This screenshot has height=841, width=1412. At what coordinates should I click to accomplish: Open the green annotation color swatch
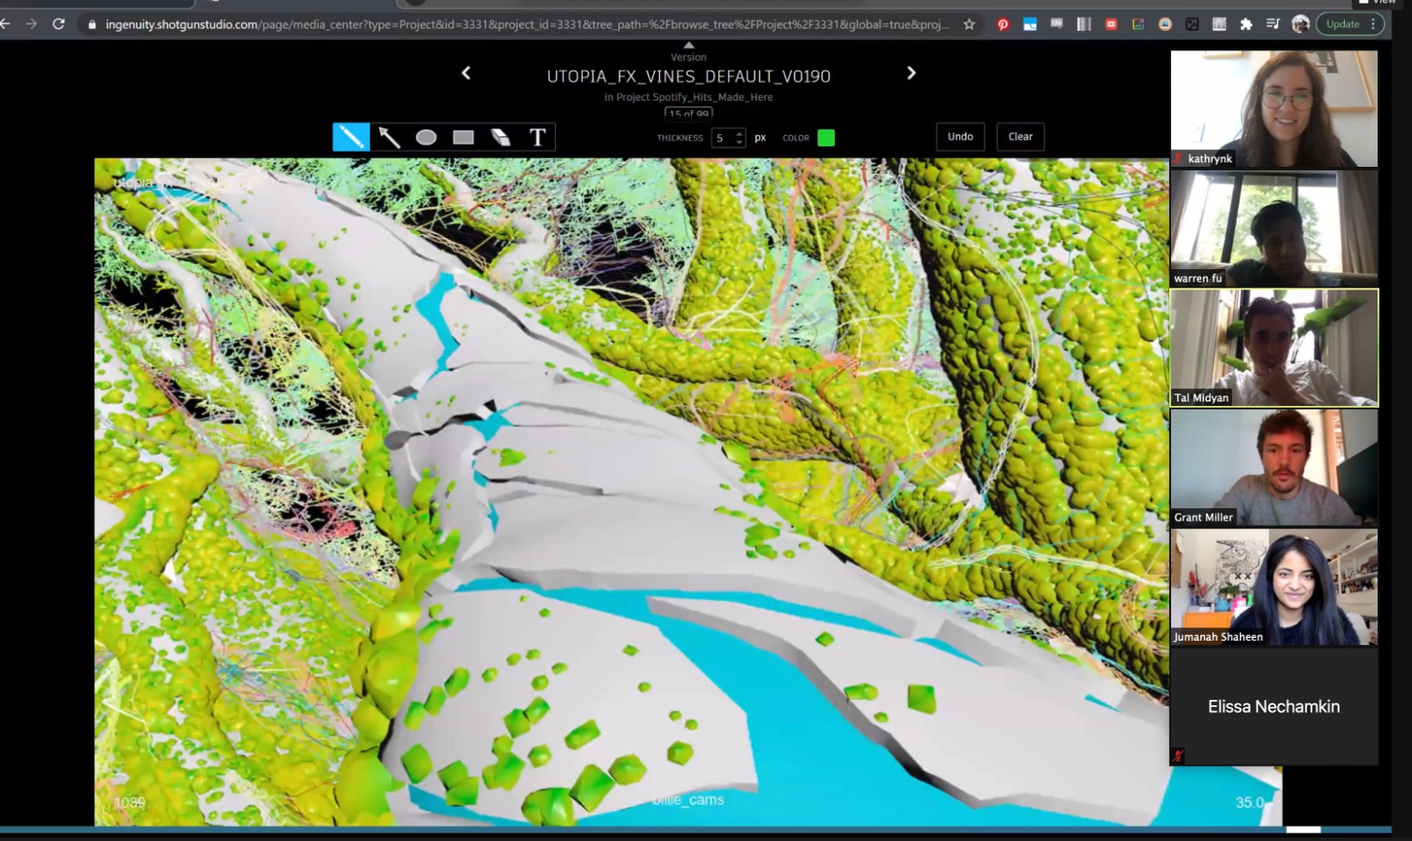[826, 138]
